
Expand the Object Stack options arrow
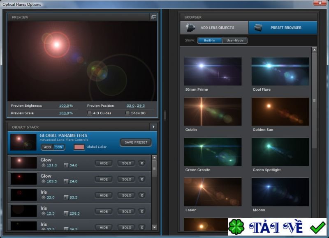[154, 127]
